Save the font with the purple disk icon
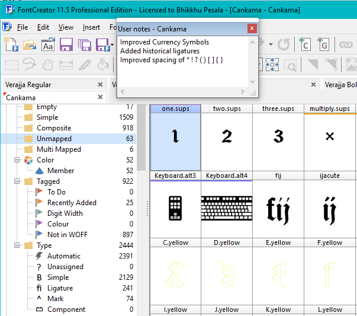Image resolution: width=357 pixels, height=316 pixels. click(x=66, y=44)
